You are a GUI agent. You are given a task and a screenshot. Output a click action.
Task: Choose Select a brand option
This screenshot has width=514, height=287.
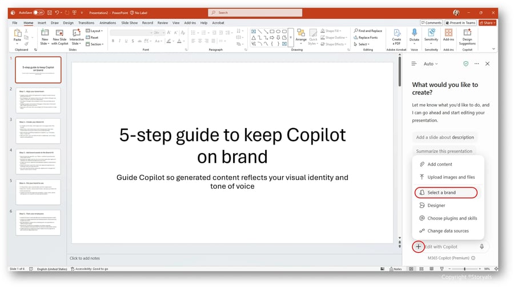point(446,193)
